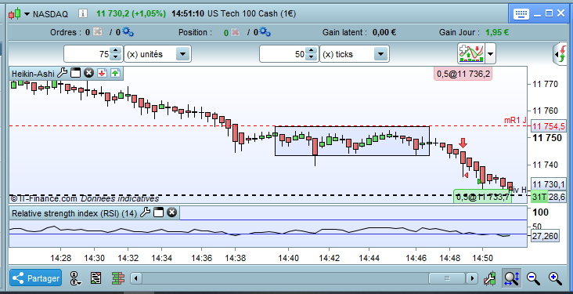Screen dimensions: 573x294
Task: Open the RSI indicator settings wrench
Action: pos(146,212)
